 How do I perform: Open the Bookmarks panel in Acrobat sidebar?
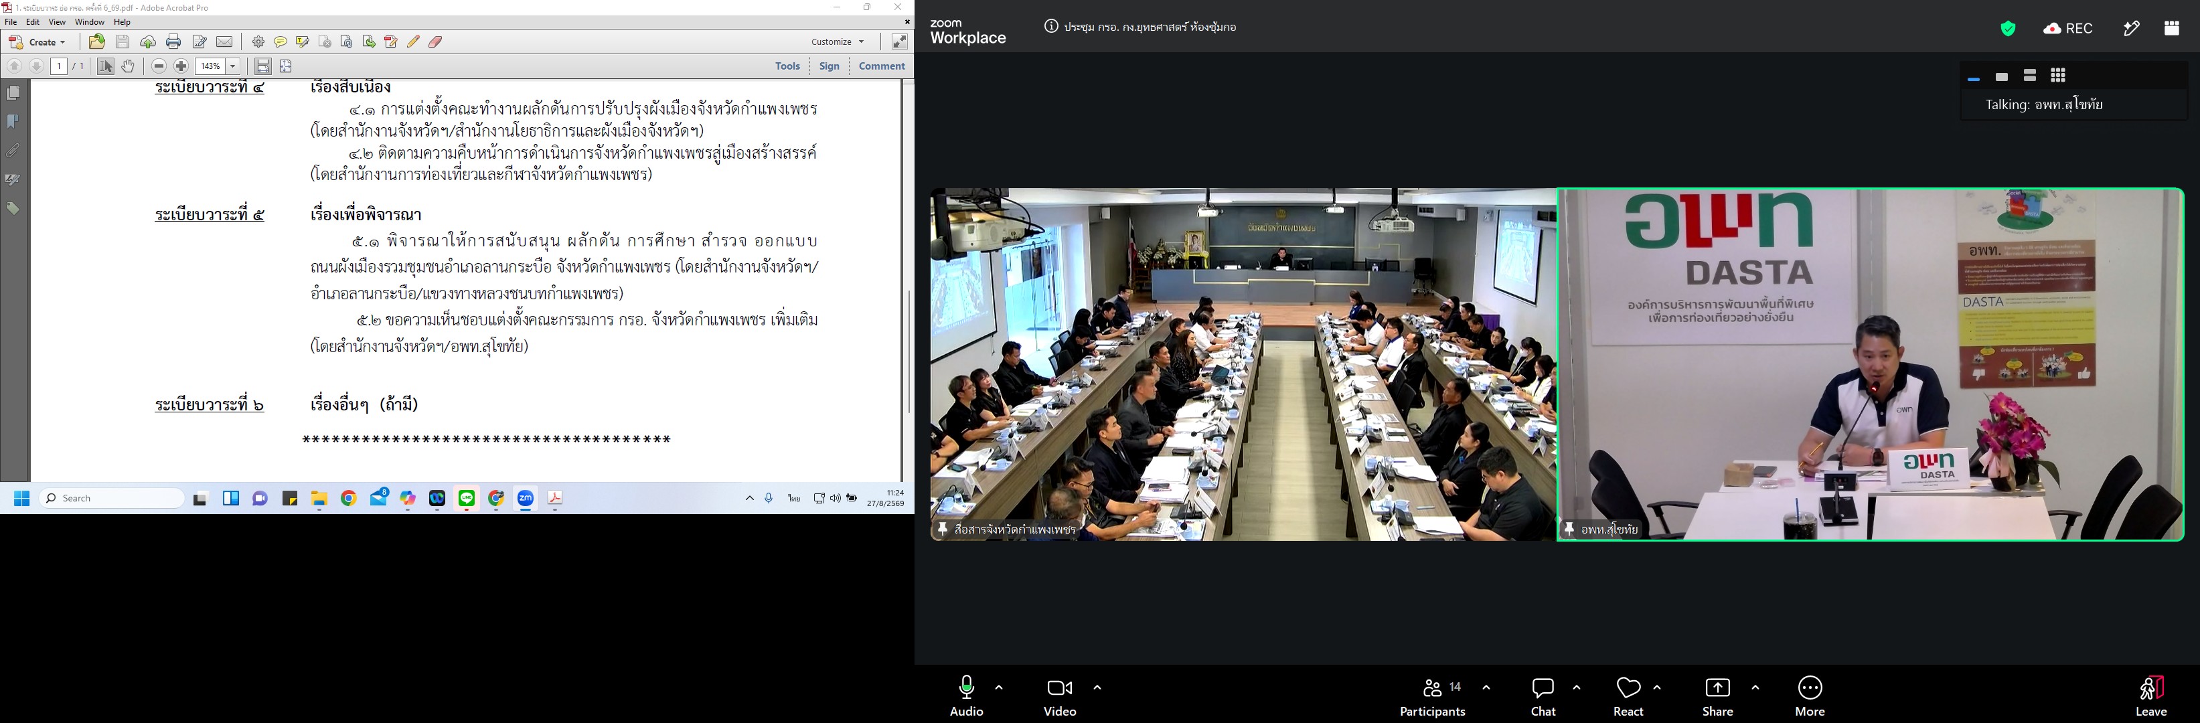(13, 121)
